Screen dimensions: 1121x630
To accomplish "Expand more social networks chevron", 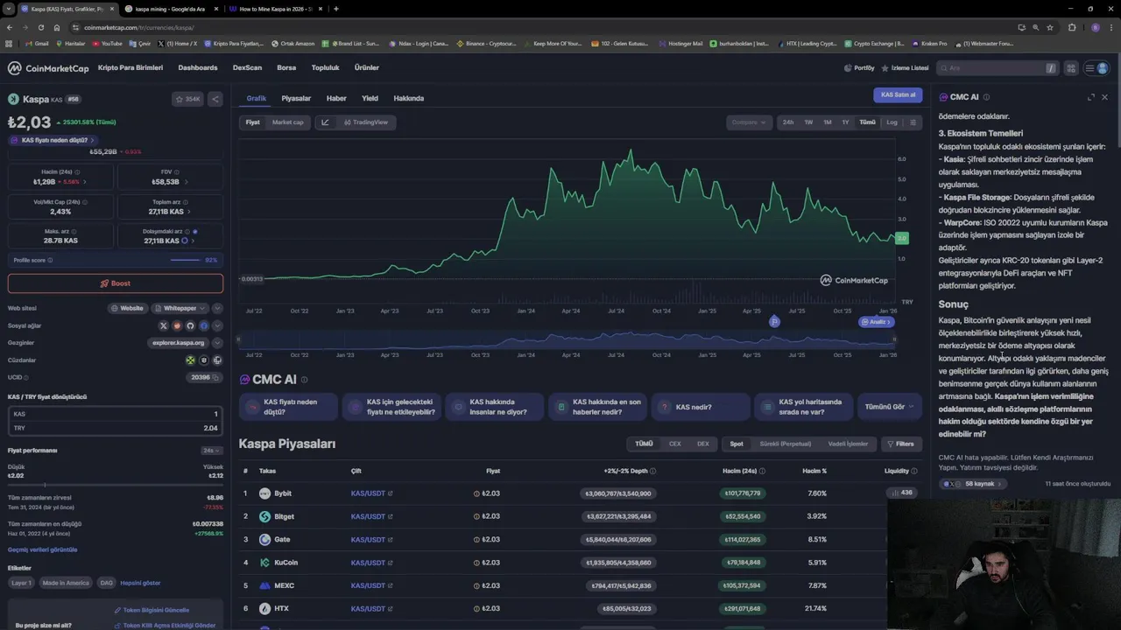I will (217, 325).
